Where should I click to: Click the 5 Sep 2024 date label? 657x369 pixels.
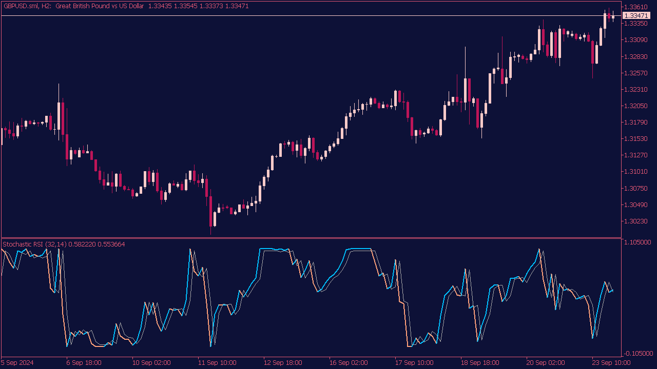click(17, 362)
